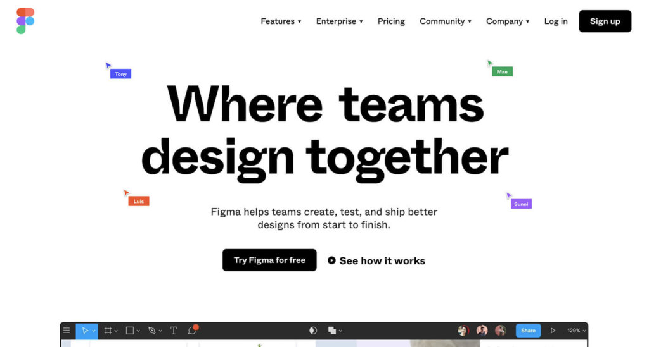Expand the Pen tool options chevron
This screenshot has width=649, height=347.
click(160, 331)
